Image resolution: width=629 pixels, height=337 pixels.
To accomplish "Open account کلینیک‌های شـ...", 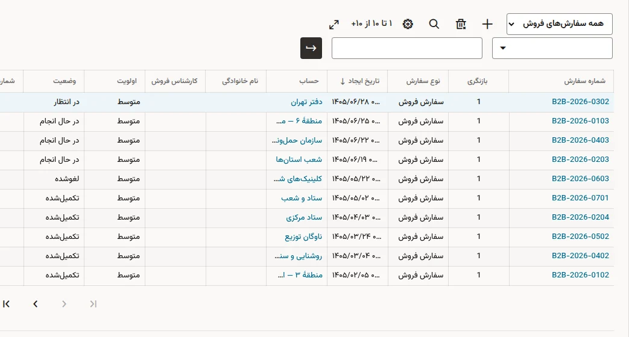I will pos(298,179).
